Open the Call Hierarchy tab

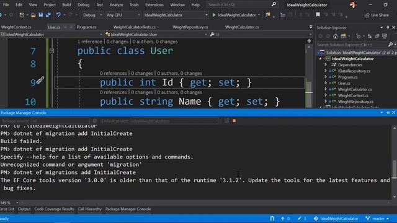pyautogui.click(x=89, y=209)
